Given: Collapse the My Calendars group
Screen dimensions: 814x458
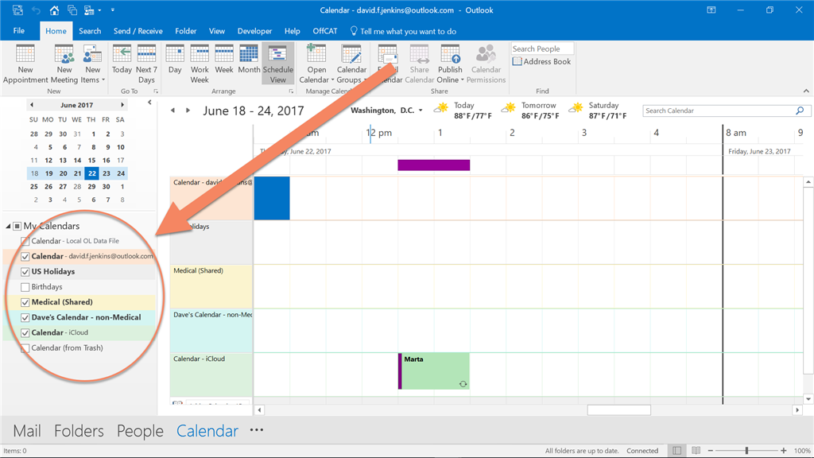Looking at the screenshot, I should pos(8,226).
